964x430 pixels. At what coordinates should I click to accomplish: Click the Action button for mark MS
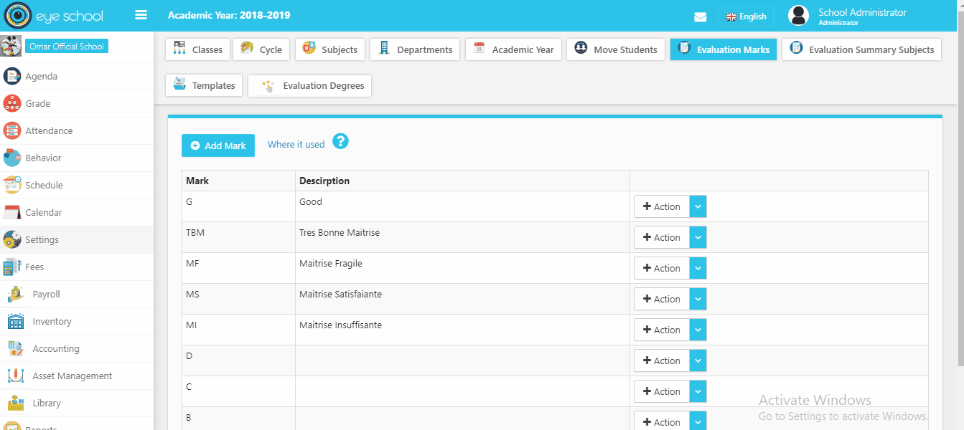coord(661,299)
